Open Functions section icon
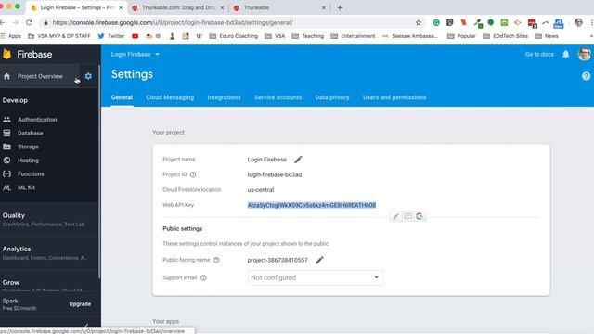Viewport: 594px width, 334px height. [6, 173]
